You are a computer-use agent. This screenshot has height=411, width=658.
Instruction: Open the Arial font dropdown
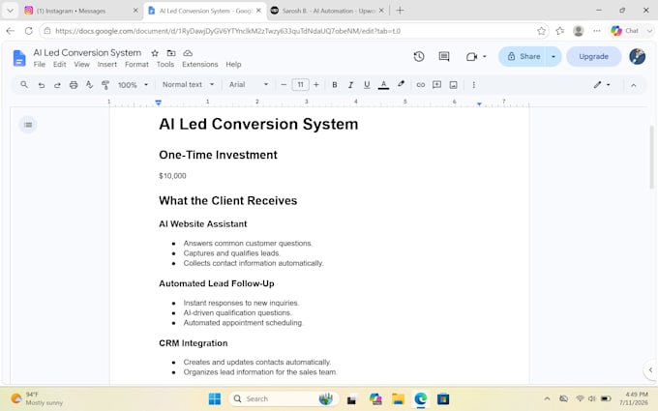pyautogui.click(x=249, y=85)
